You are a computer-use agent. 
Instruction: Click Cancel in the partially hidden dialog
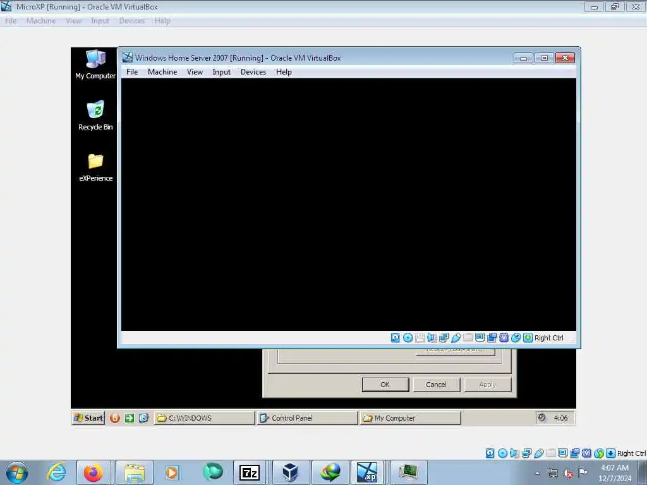tap(436, 385)
